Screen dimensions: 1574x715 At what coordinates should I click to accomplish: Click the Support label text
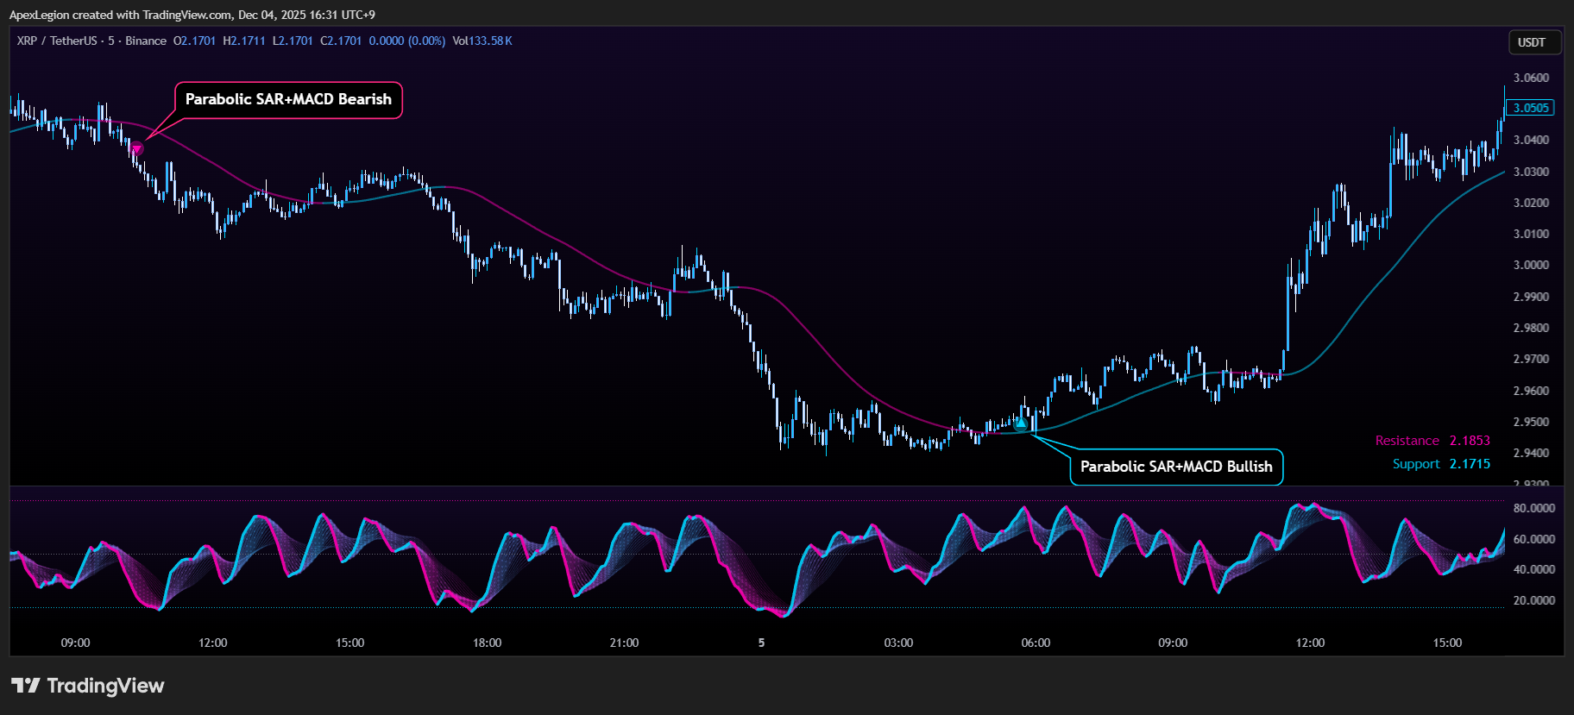coord(1416,464)
